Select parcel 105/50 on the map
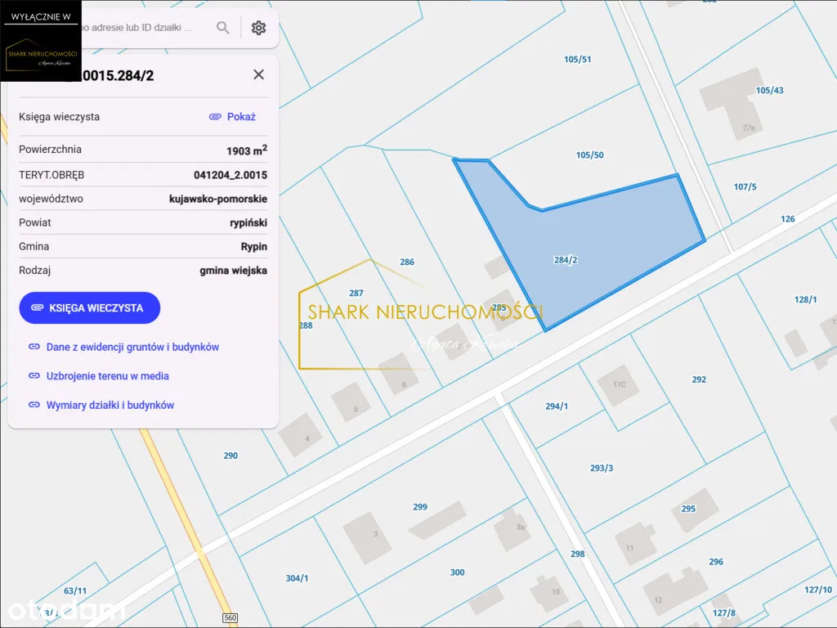Screen dimensions: 837x628 589,155
